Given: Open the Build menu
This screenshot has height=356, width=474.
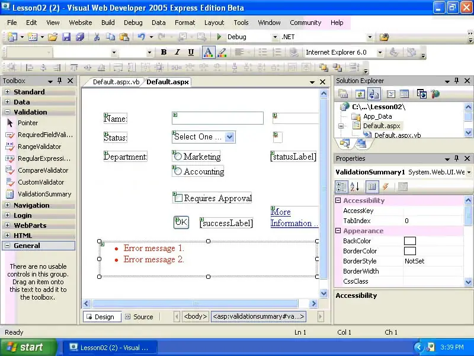Looking at the screenshot, I should click(108, 23).
